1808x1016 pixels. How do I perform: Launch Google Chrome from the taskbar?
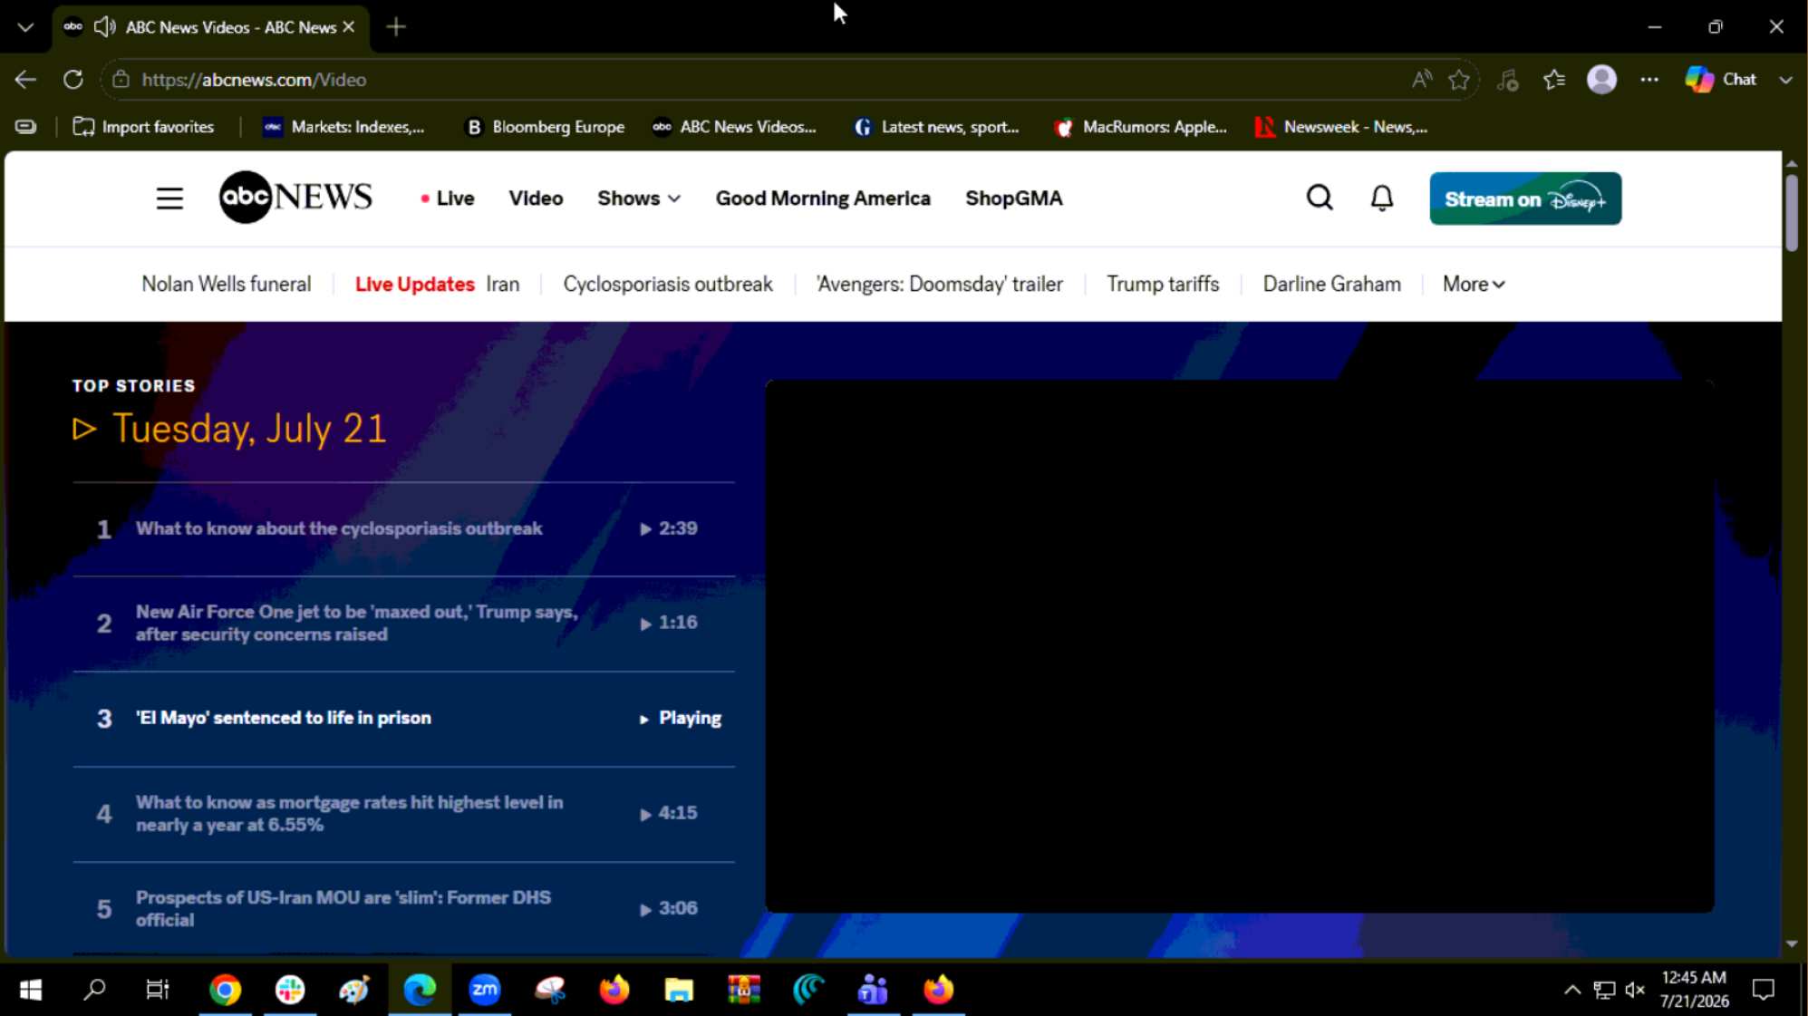tap(226, 990)
